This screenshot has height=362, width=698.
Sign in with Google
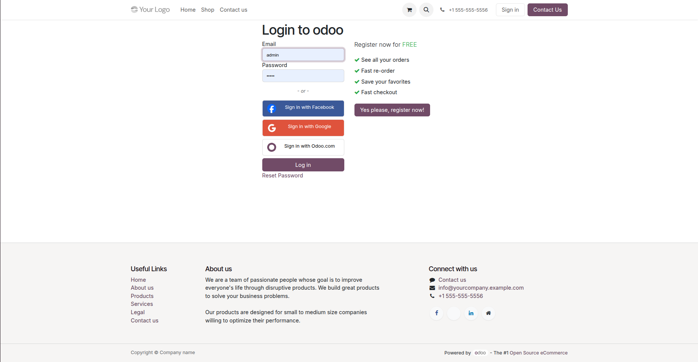(x=303, y=128)
